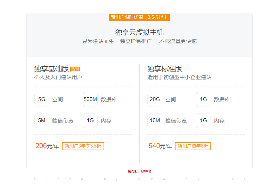The width and height of the screenshot is (278, 185).
Task: Click the 独享云虚拟主机 heading
Action: tap(139, 32)
